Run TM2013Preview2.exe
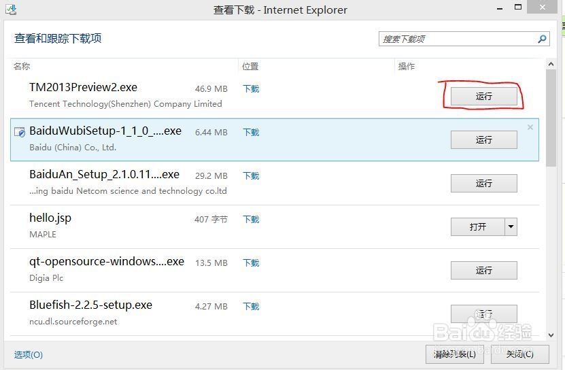The image size is (565, 370). pyautogui.click(x=483, y=97)
